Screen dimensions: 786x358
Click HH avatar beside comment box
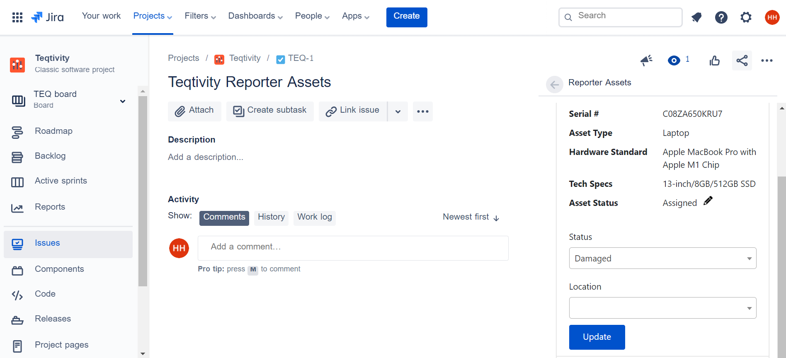179,248
